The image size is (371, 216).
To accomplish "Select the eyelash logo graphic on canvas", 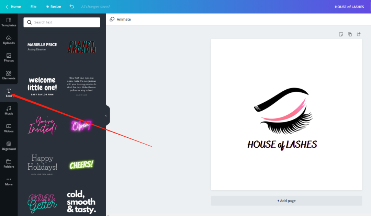I will [x=283, y=111].
